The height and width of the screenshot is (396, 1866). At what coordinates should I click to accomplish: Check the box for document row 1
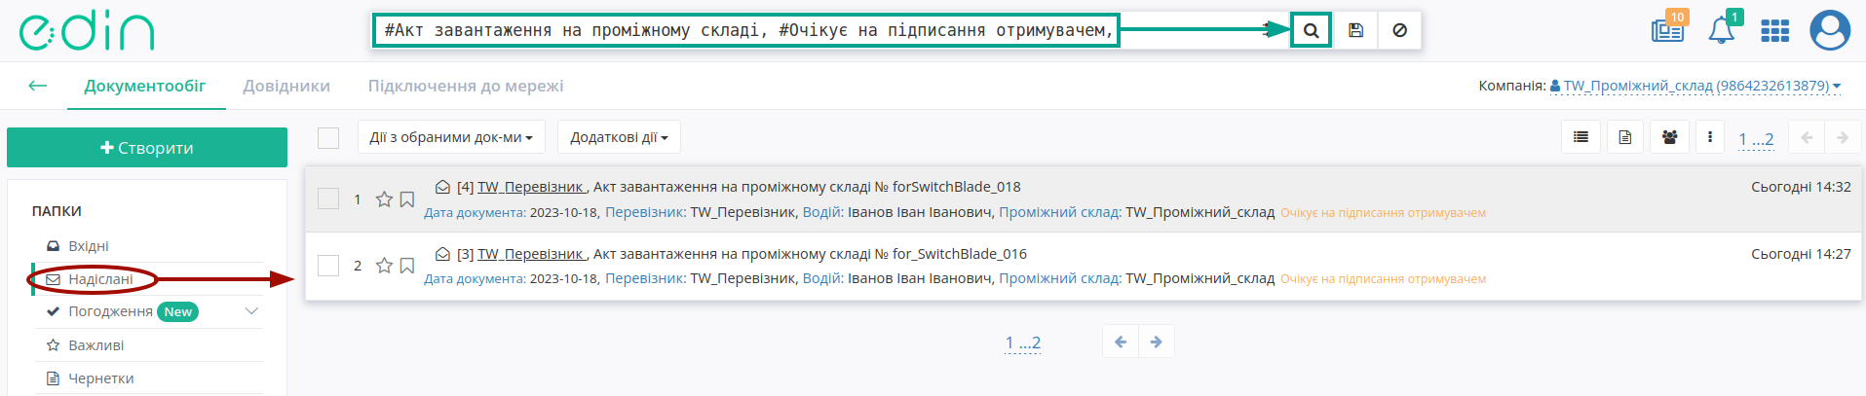click(328, 198)
